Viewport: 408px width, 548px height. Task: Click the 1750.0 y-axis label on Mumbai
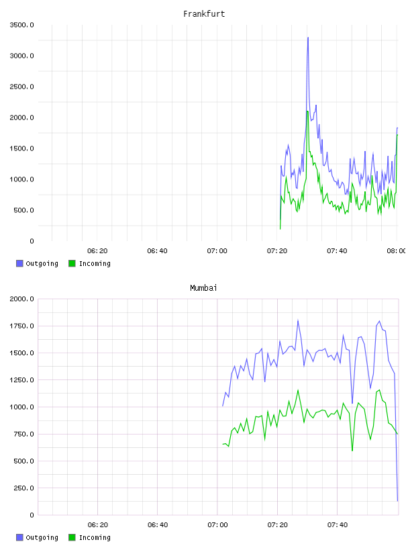click(21, 326)
